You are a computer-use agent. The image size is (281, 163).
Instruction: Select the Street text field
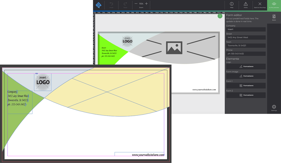(246, 37)
